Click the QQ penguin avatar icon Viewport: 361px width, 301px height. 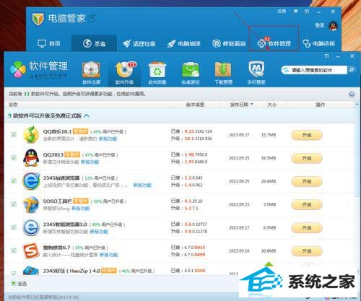coord(334,26)
